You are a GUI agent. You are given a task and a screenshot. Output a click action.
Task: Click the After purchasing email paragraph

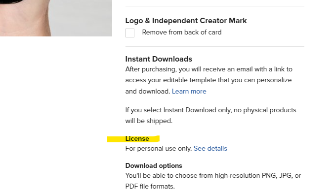click(x=209, y=80)
